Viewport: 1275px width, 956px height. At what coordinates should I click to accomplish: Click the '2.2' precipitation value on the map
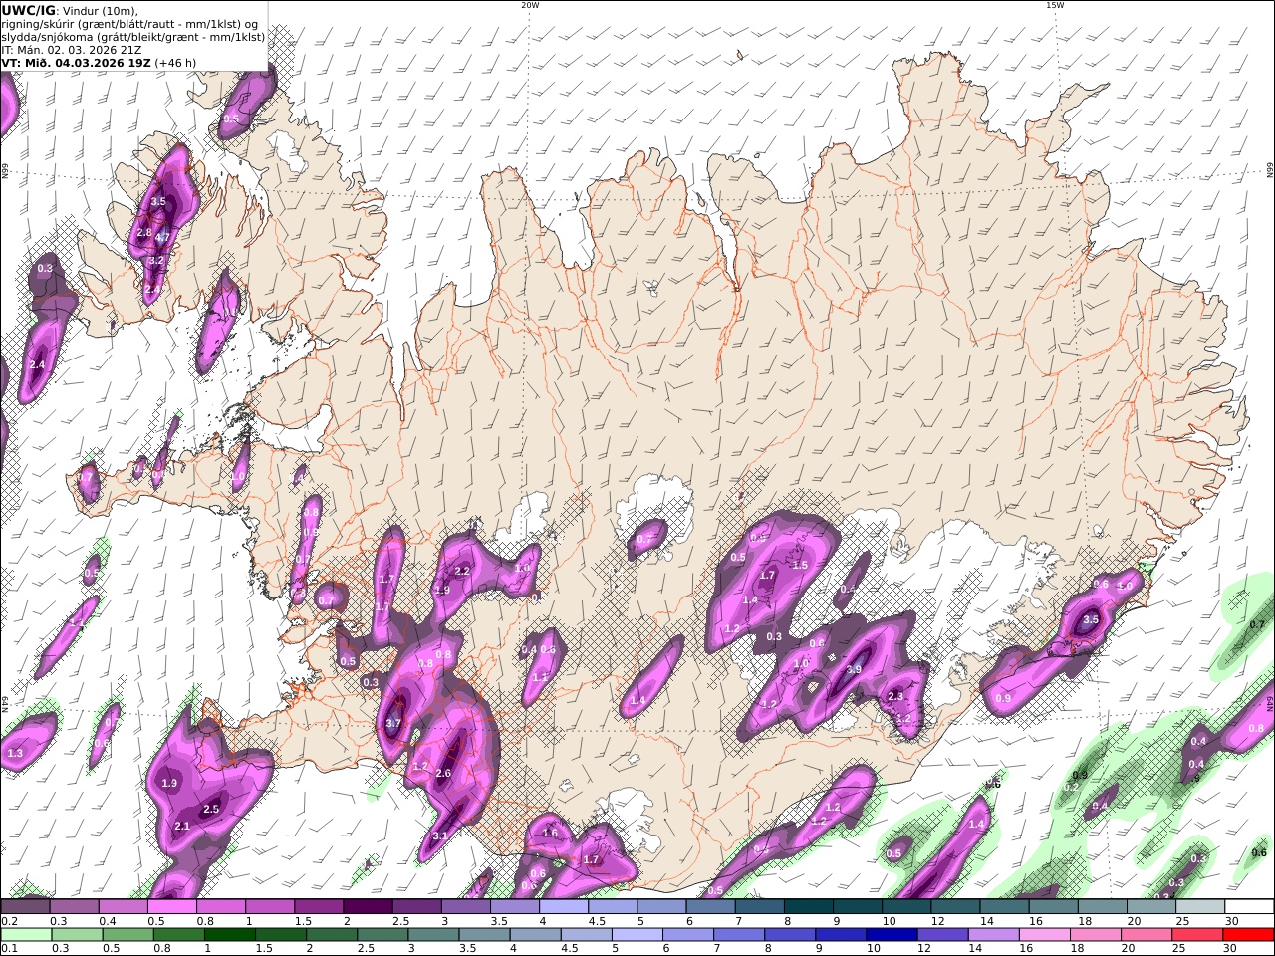(x=462, y=572)
